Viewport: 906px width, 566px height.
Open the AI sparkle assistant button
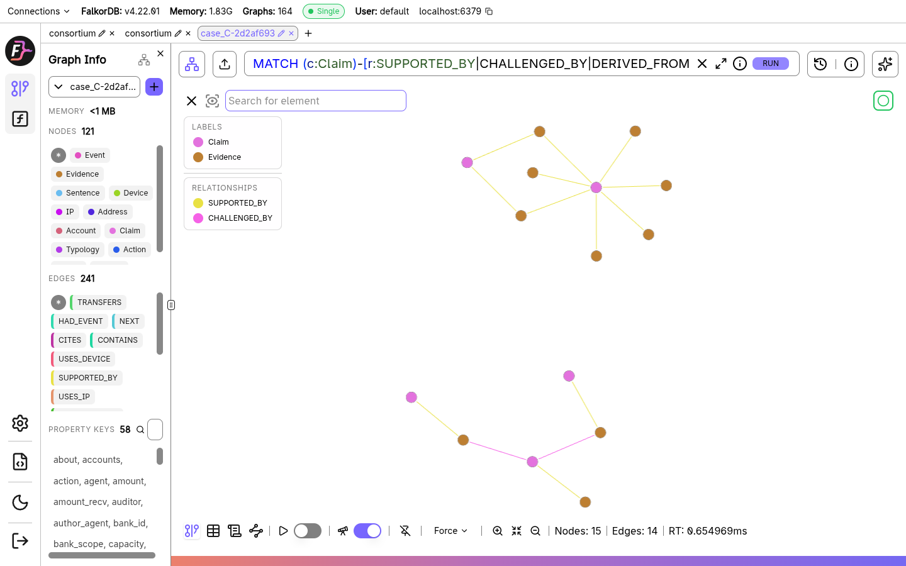coord(885,64)
